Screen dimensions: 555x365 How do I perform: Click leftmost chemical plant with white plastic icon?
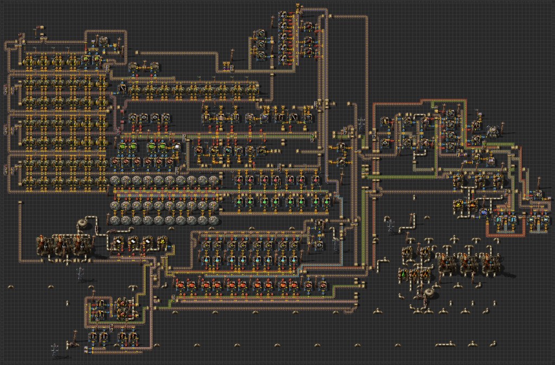click(x=118, y=242)
